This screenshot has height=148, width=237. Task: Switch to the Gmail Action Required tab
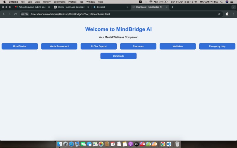[32, 7]
